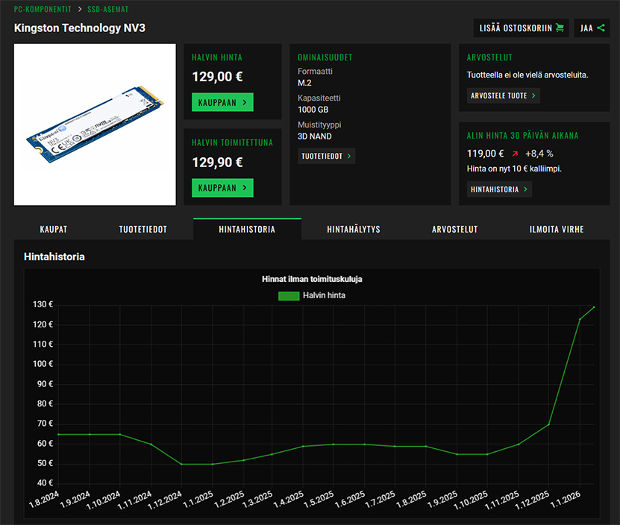Open the Arvostelut tab

[454, 229]
